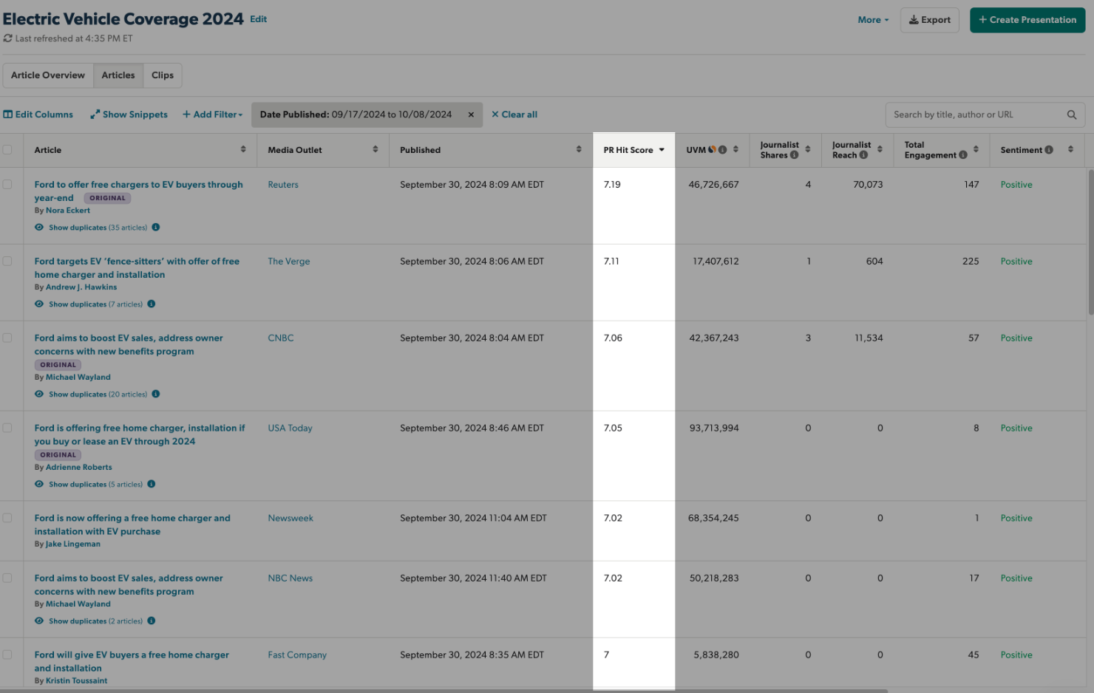1094x693 pixels.
Task: Refresh the coverage data
Action: pyautogui.click(x=7, y=38)
